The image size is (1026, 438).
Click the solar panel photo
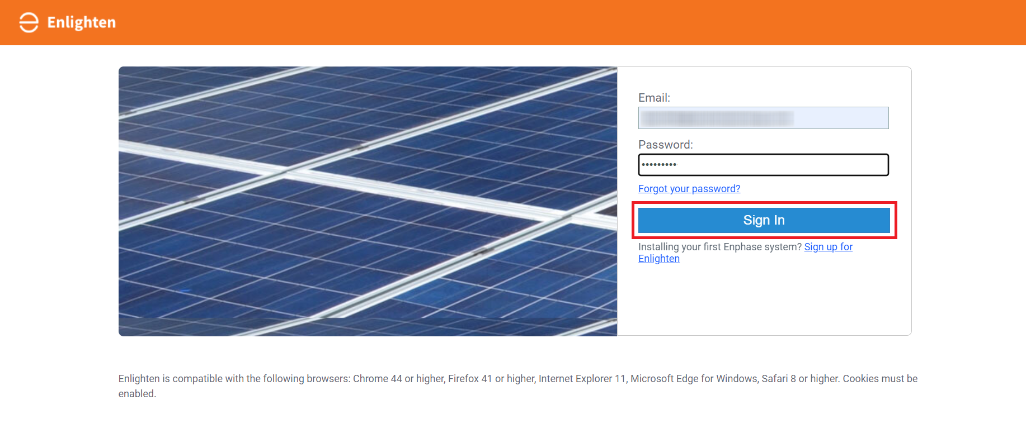click(368, 201)
